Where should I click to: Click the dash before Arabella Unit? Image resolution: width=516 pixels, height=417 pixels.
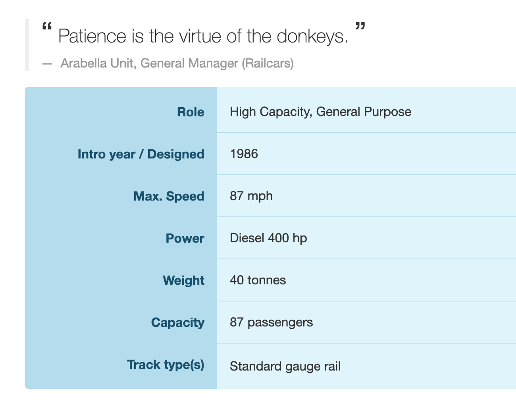(47, 64)
